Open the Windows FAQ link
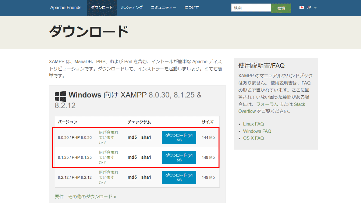Image resolution: width=361 pixels, height=203 pixels. point(257,131)
